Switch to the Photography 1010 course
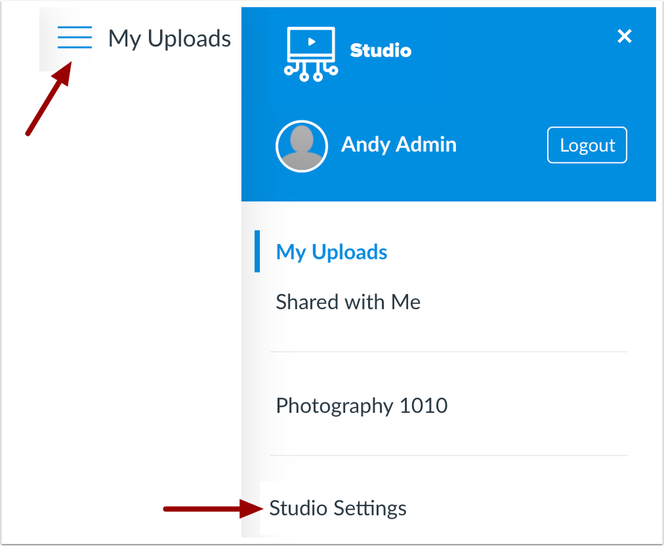 click(x=361, y=405)
